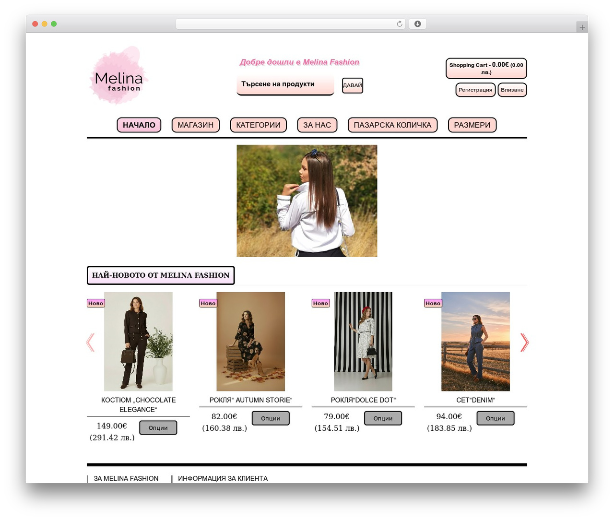Viewport: 614px width, 520px height.
Task: Click Опции for the Dolce Dot dress
Action: 383,418
